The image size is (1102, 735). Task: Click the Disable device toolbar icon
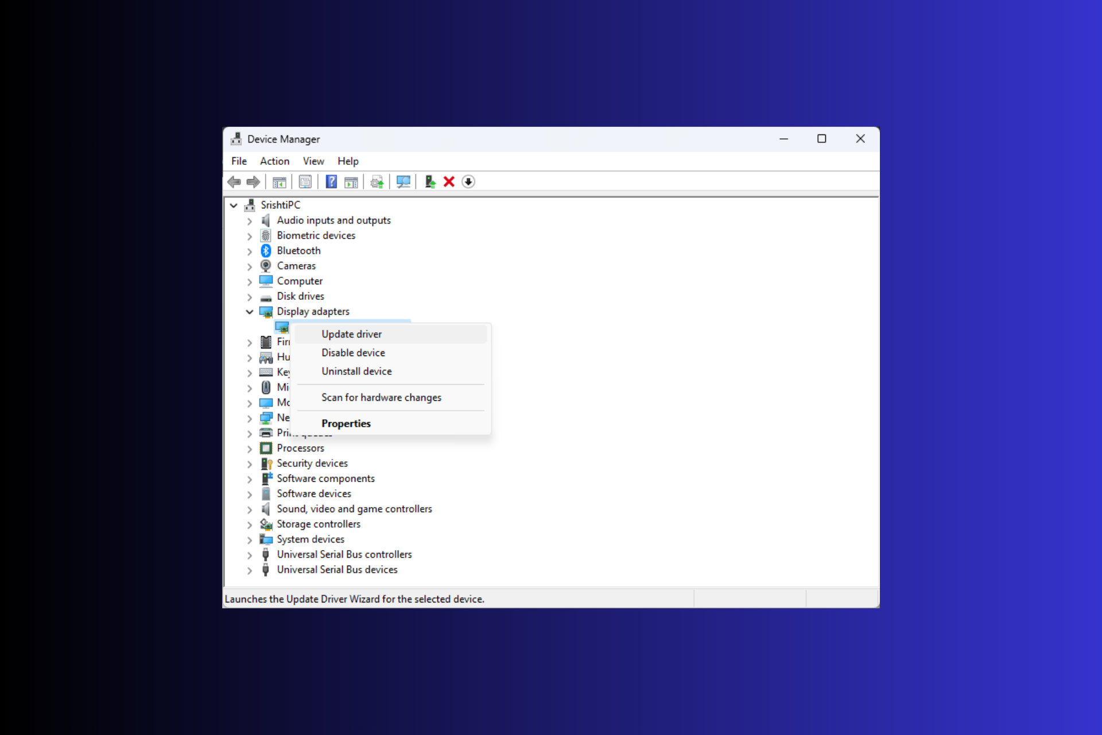[x=468, y=181]
